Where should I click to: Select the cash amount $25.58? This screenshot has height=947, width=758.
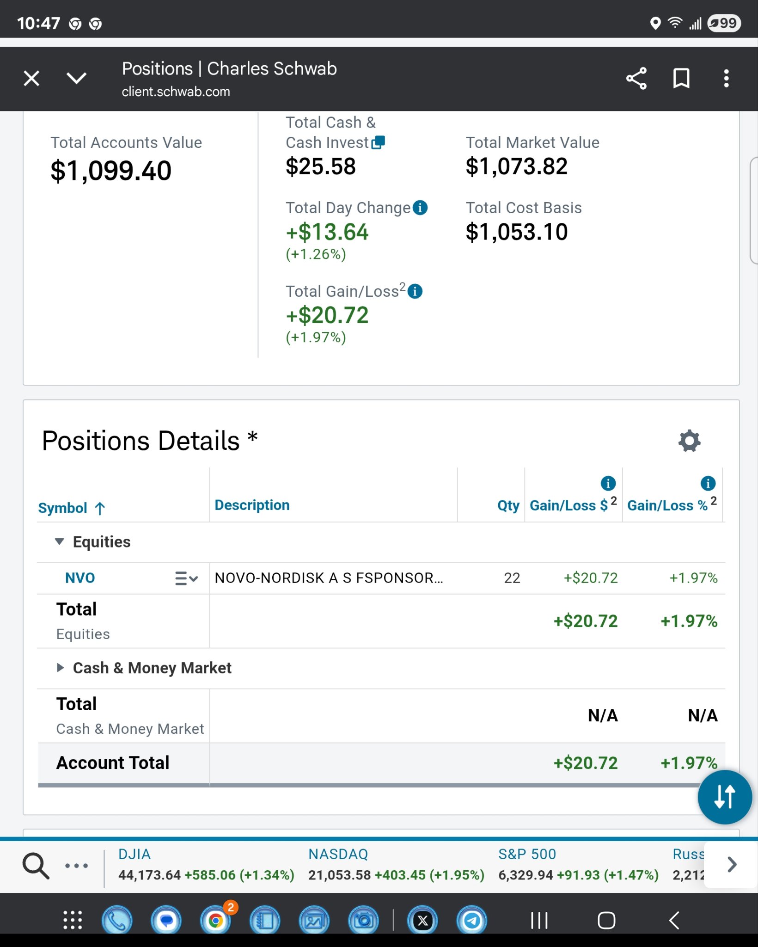[x=321, y=166]
